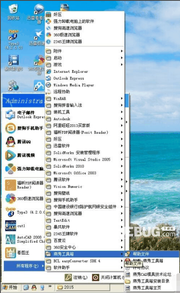Open 搜狗壁纸 program folder
Image resolution: width=180 pixels, height=293 pixels.
pyautogui.click(x=85, y=193)
